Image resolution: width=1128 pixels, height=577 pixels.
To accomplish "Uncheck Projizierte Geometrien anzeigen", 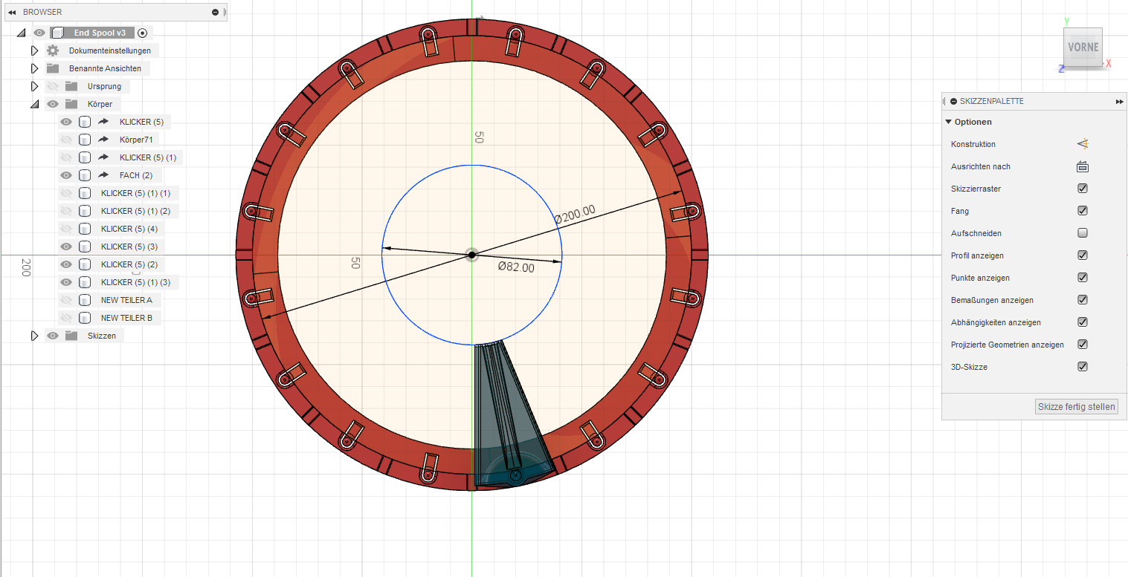I will tap(1083, 345).
